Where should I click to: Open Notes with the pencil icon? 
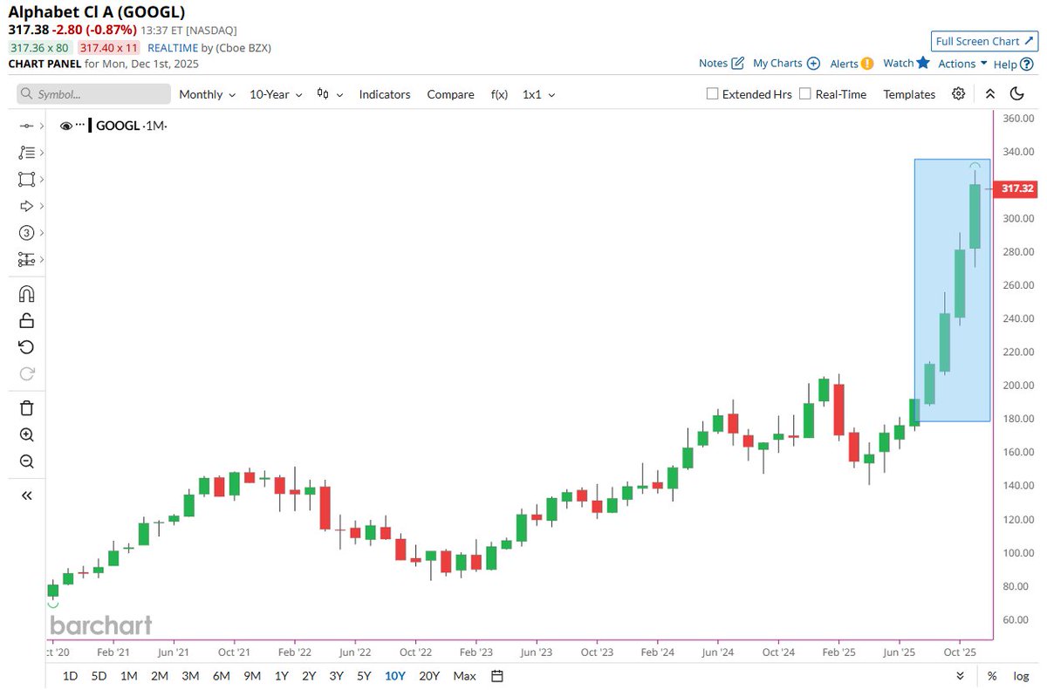[722, 63]
